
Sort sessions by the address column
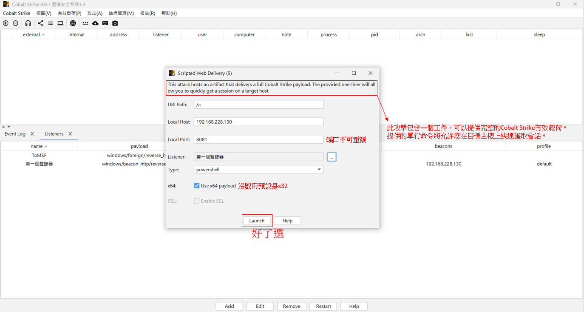click(119, 34)
